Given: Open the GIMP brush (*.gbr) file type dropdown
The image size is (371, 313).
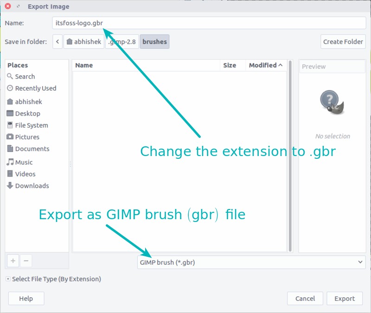Looking at the screenshot, I should point(251,262).
